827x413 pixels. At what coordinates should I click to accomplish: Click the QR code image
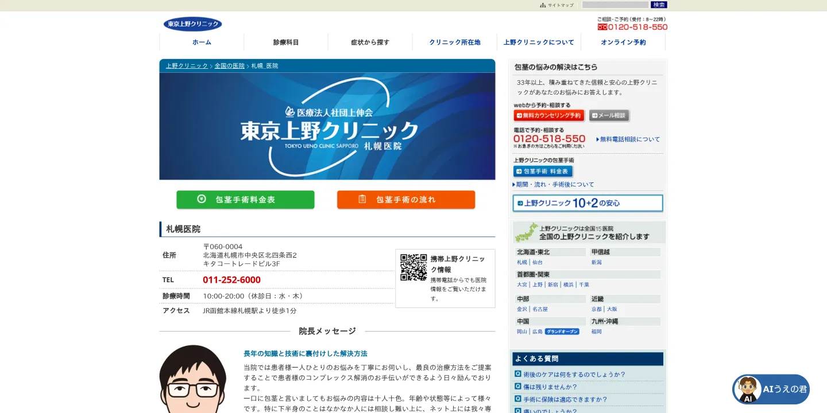click(413, 267)
